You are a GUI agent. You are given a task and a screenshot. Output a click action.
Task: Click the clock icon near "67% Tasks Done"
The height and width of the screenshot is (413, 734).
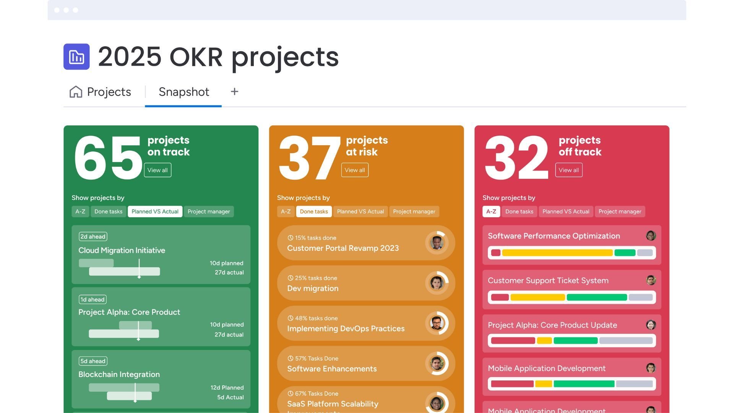(x=291, y=393)
